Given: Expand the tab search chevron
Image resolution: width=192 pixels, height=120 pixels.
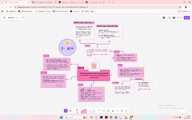Looking at the screenshot, I should 2,2.
